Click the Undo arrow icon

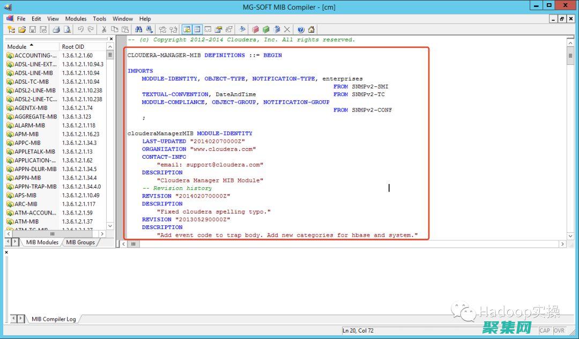coord(80,30)
